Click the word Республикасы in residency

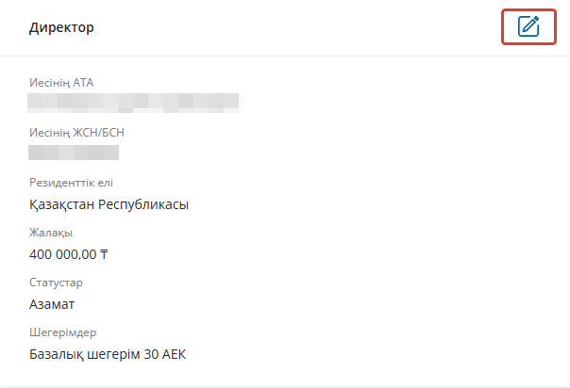pyautogui.click(x=143, y=204)
